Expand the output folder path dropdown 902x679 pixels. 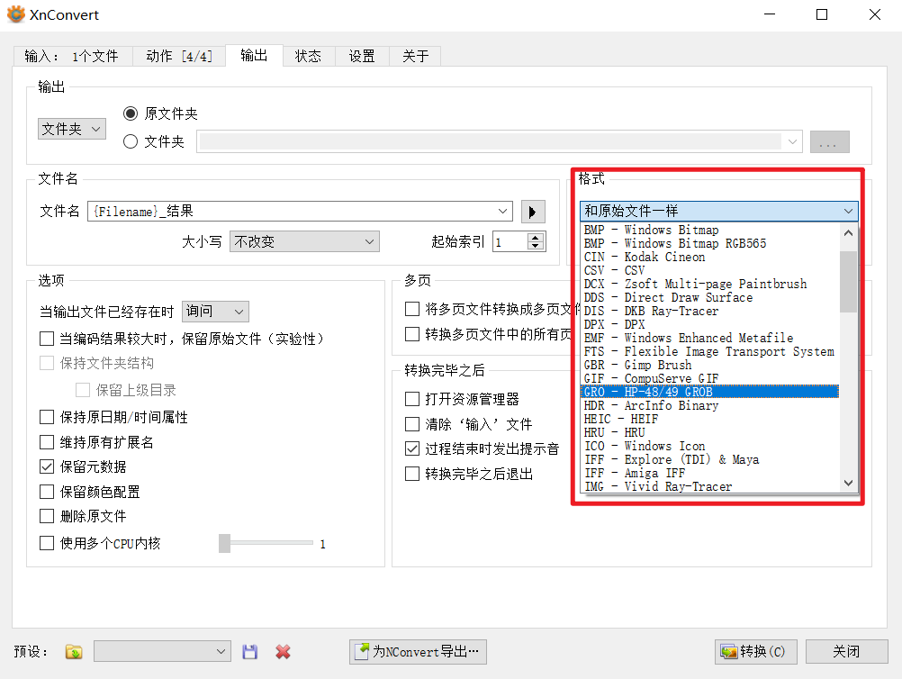pyautogui.click(x=792, y=141)
